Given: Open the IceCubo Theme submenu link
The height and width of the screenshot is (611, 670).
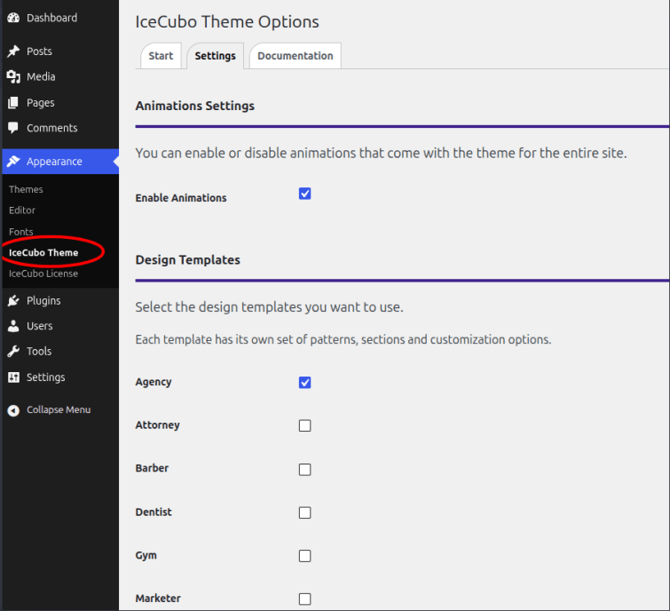Looking at the screenshot, I should point(43,252).
